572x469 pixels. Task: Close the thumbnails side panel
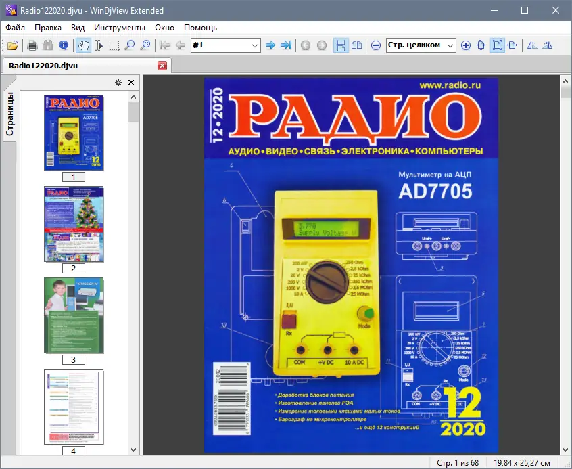coord(131,83)
